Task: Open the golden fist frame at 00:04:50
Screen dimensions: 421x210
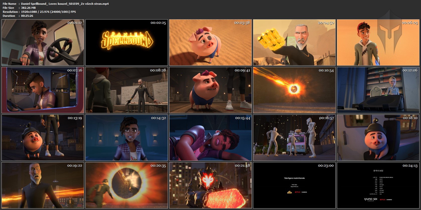Action: pos(294,42)
